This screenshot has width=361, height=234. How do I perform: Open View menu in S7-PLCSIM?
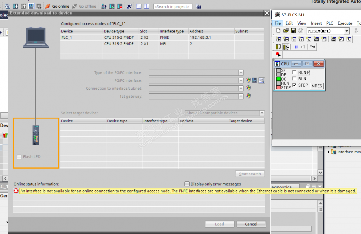301,23
